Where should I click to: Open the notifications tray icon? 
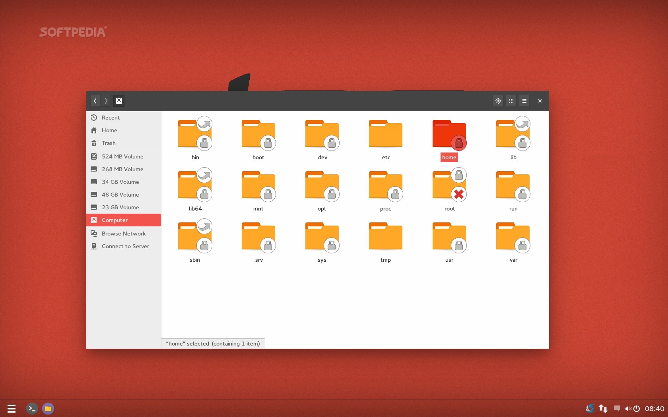617,408
